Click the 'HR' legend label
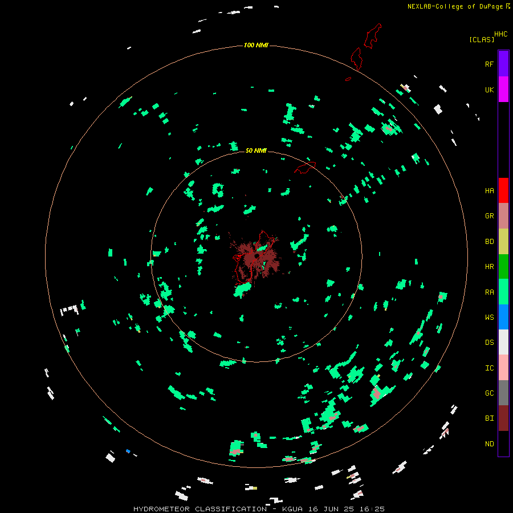Image resolution: width=513 pixels, height=513 pixels. pyautogui.click(x=490, y=267)
